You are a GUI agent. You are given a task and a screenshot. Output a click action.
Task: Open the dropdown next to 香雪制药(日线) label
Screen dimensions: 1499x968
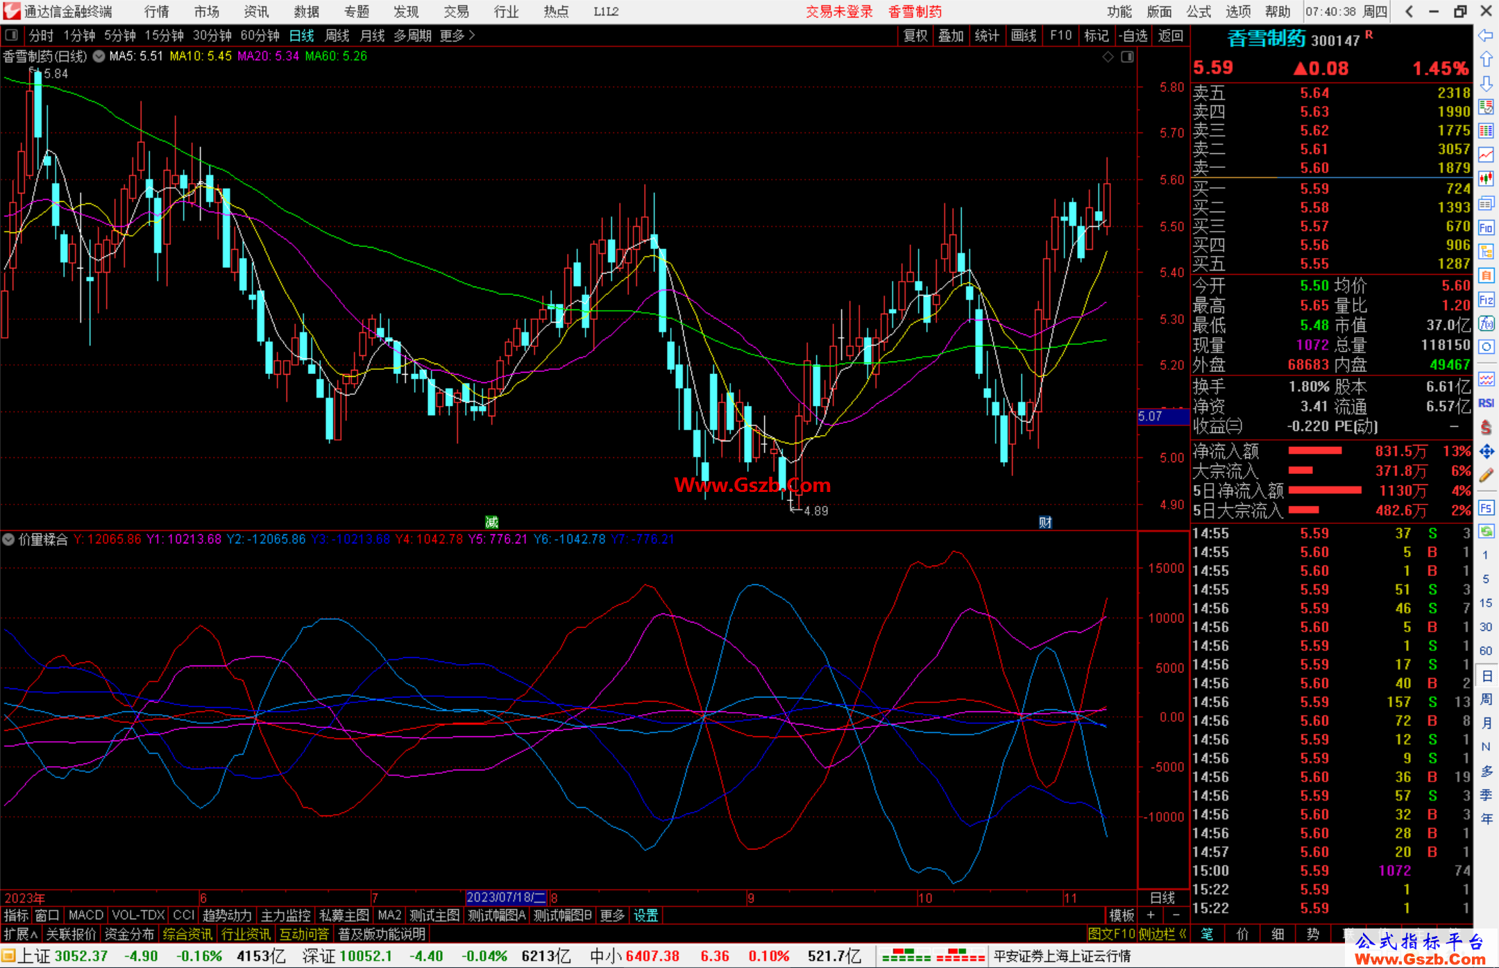click(99, 56)
